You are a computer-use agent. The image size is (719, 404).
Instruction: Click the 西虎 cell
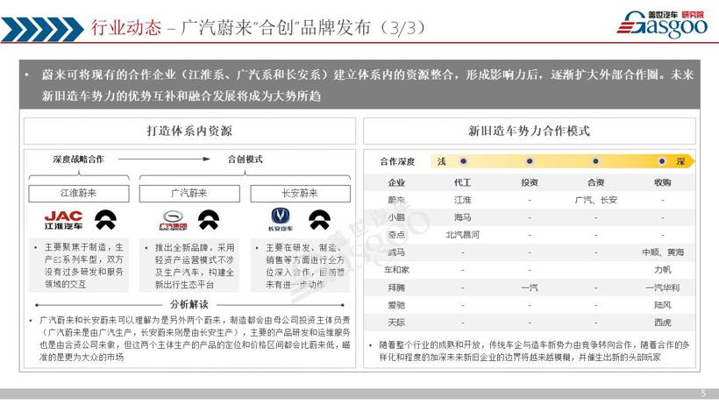663,322
